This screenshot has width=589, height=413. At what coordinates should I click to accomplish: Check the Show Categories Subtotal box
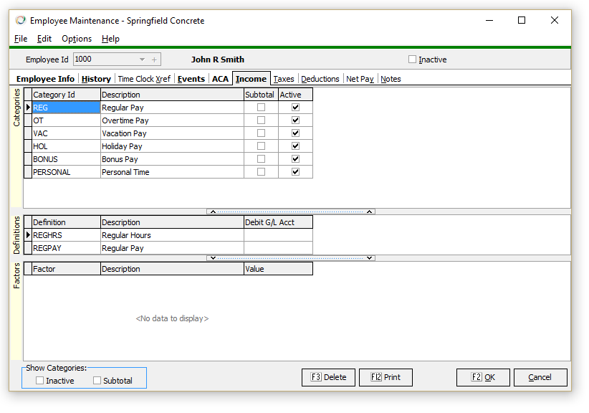tap(97, 381)
